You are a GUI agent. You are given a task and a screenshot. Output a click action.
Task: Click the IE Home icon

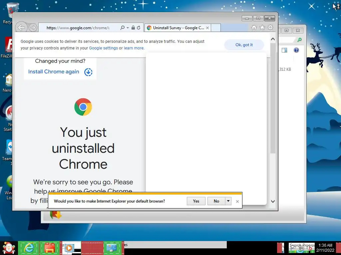pyautogui.click(x=254, y=28)
